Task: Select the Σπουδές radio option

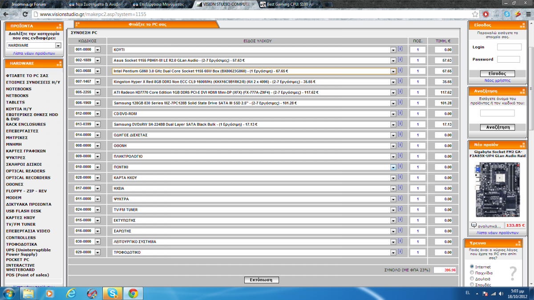Action: pos(473,284)
